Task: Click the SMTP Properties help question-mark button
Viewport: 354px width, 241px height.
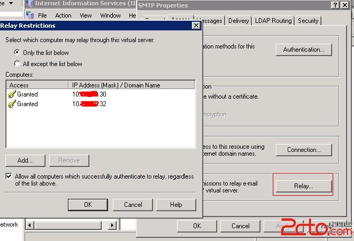Action: pos(335,5)
